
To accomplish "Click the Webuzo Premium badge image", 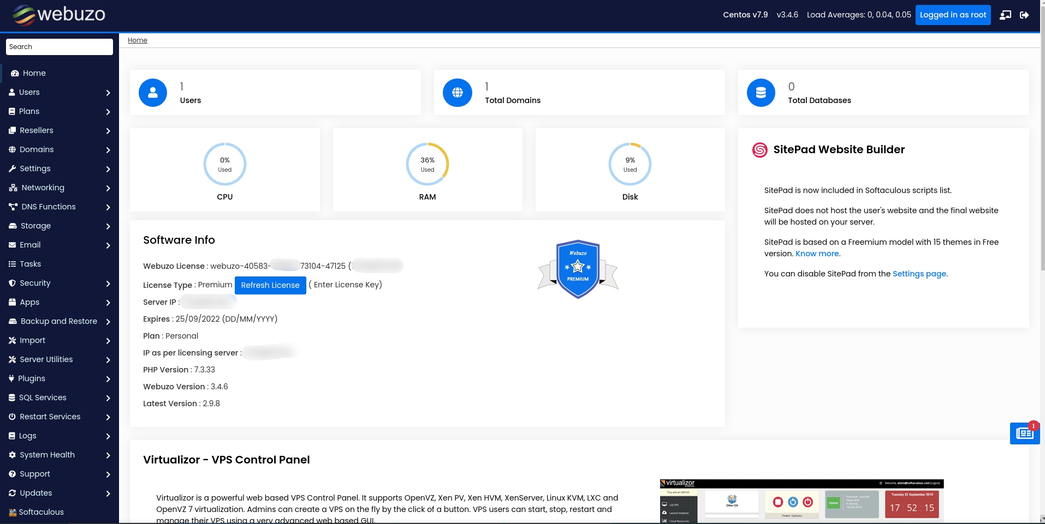I will click(578, 269).
